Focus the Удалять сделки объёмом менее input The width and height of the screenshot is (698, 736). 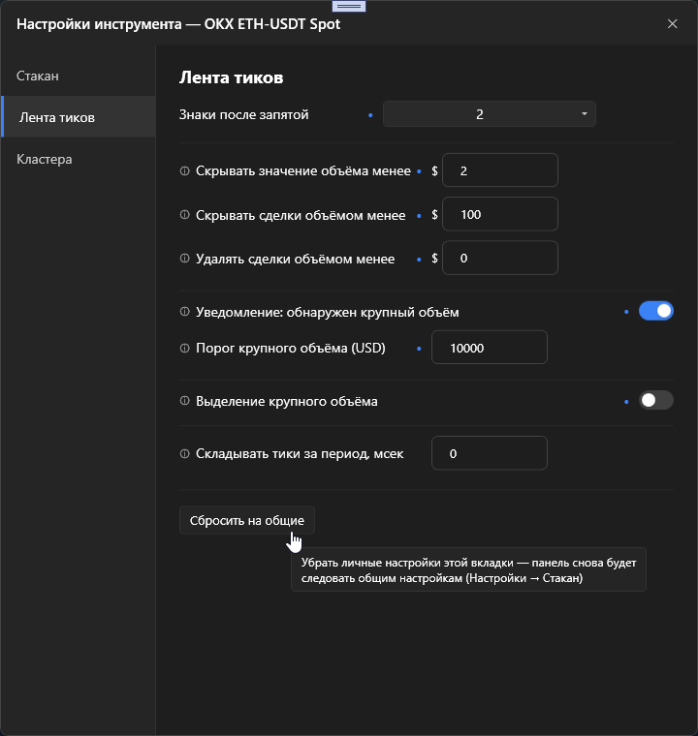pos(500,259)
